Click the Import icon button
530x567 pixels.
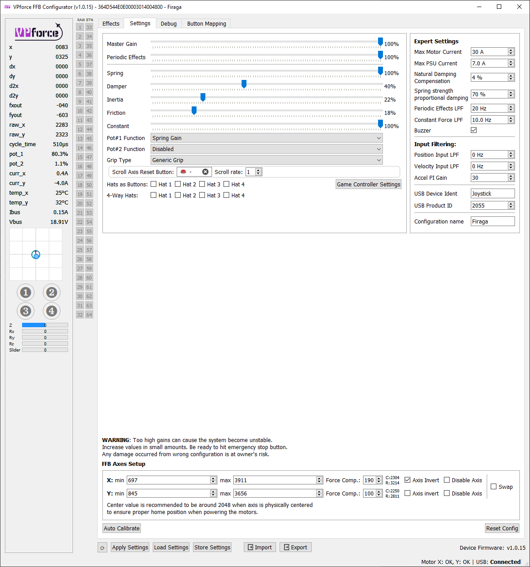260,547
